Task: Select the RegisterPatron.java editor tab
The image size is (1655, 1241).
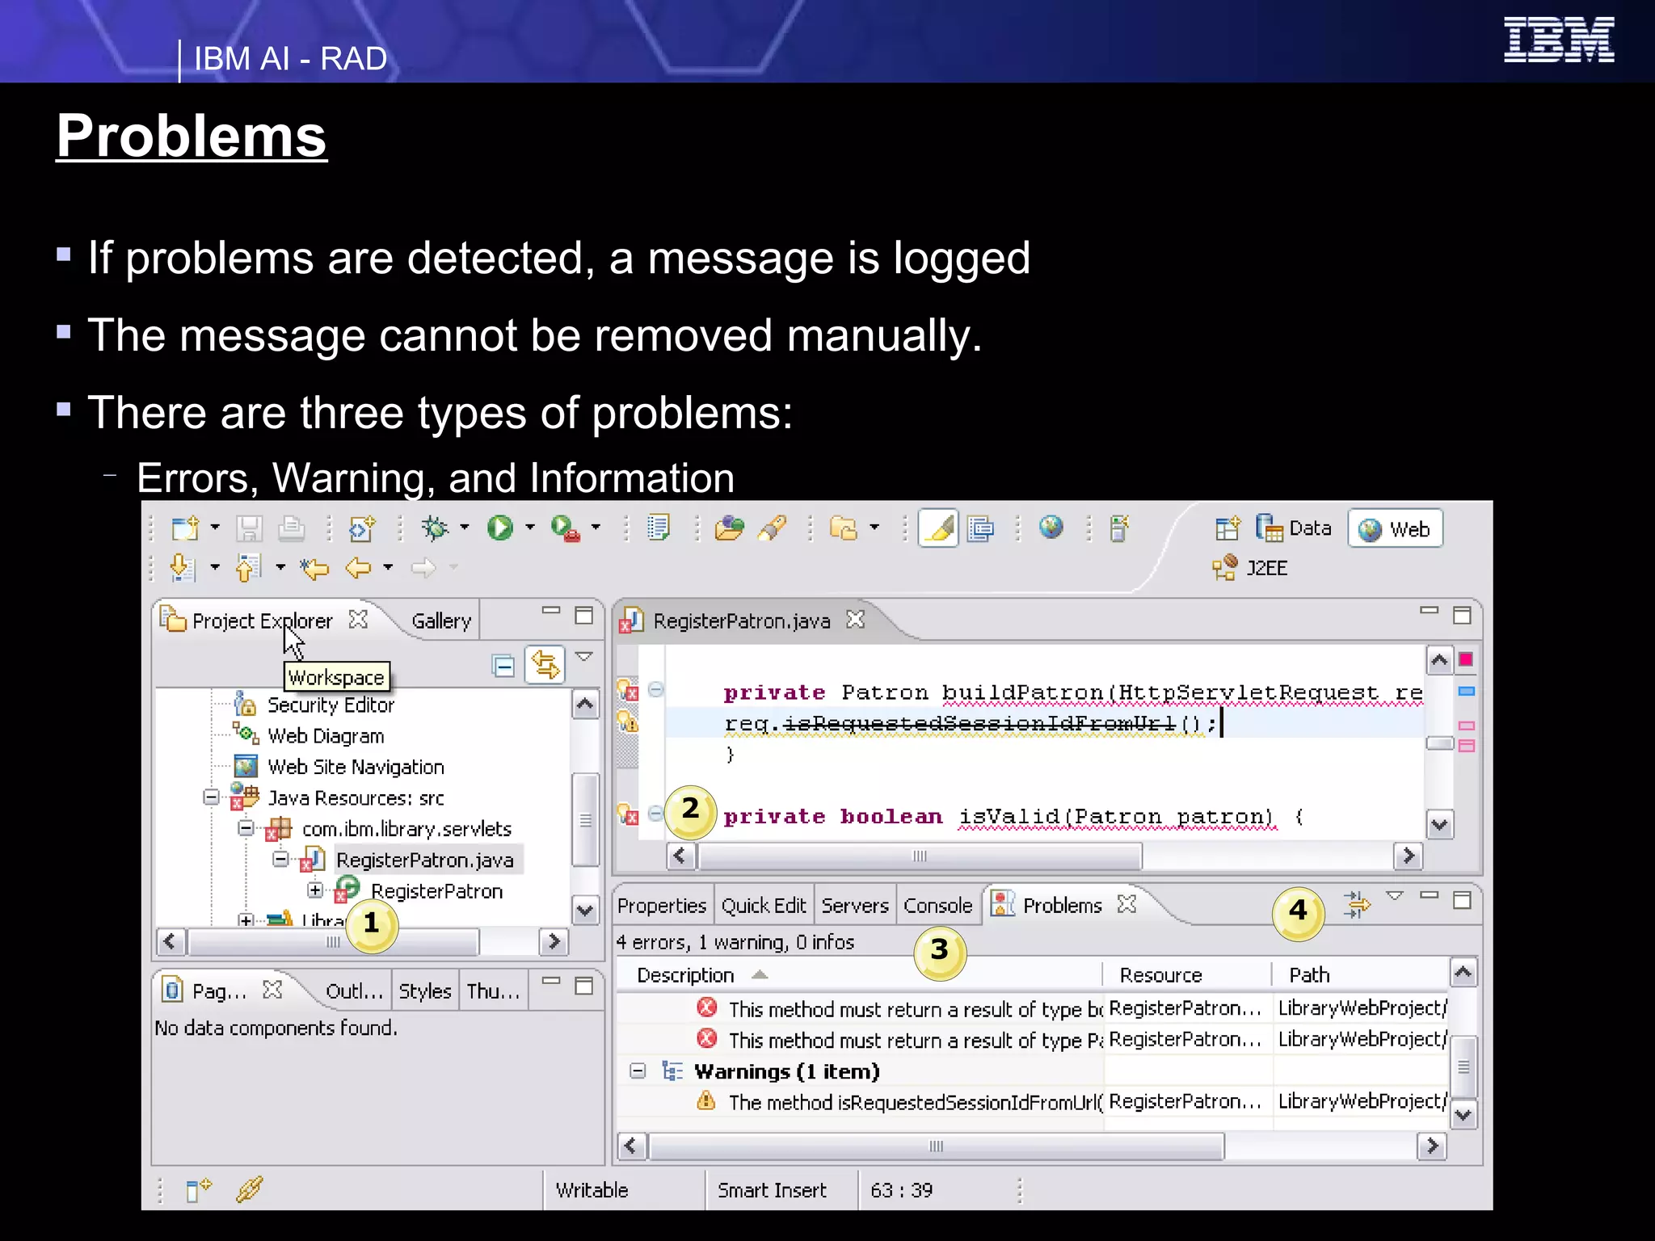Action: click(742, 620)
